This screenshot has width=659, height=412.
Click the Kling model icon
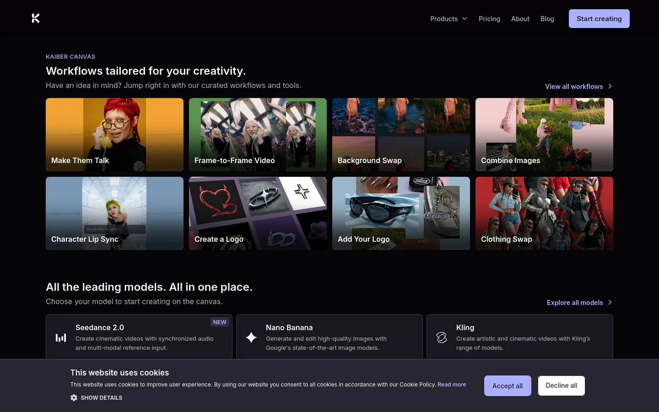point(442,337)
